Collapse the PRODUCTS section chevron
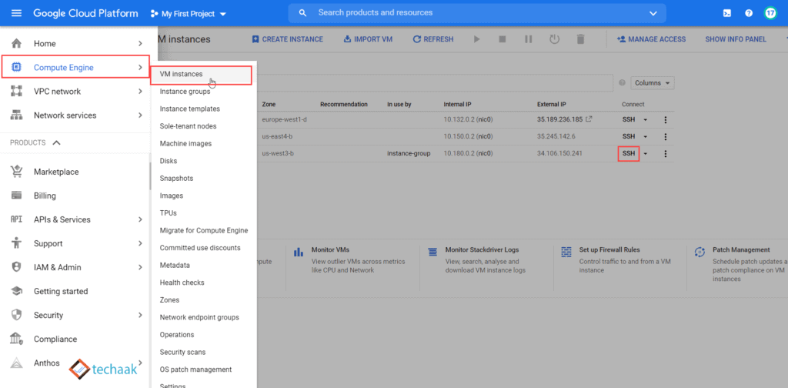The height and width of the screenshot is (388, 788). [x=56, y=142]
